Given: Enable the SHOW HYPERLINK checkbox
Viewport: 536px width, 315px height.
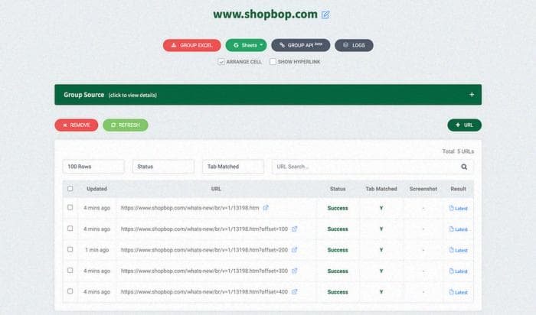Looking at the screenshot, I should pyautogui.click(x=273, y=62).
